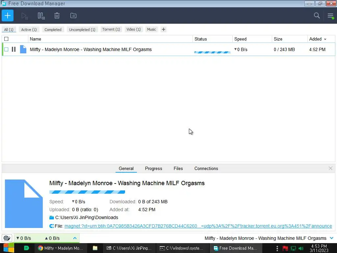The height and width of the screenshot is (253, 337).
Task: Toggle the snail speed mode icon
Action: point(7,238)
